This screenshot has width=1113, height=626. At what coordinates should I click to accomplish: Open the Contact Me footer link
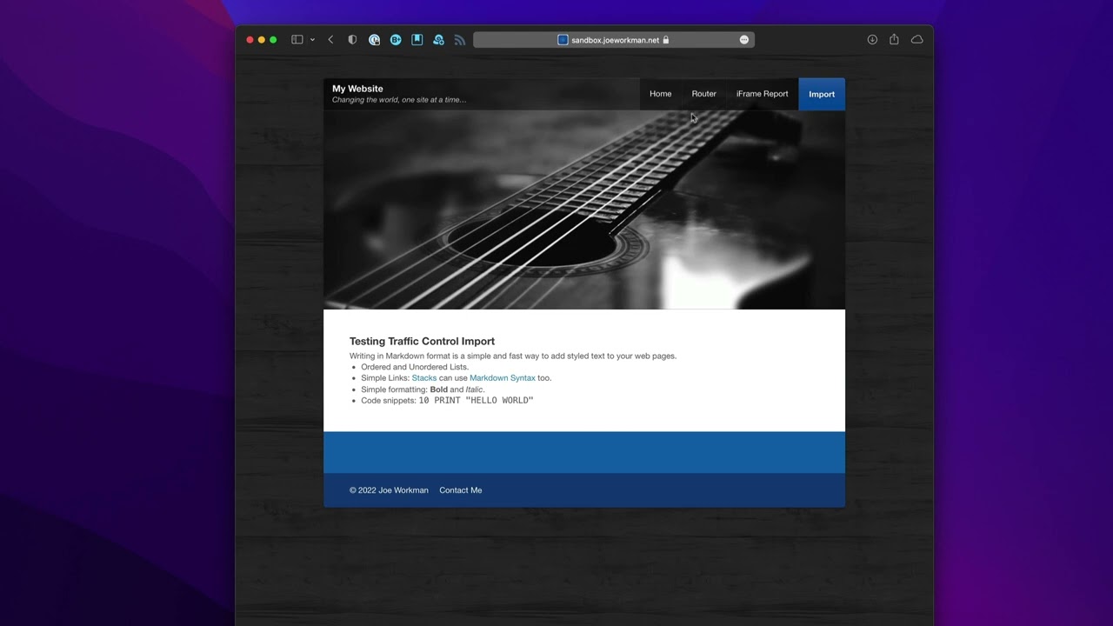461,490
